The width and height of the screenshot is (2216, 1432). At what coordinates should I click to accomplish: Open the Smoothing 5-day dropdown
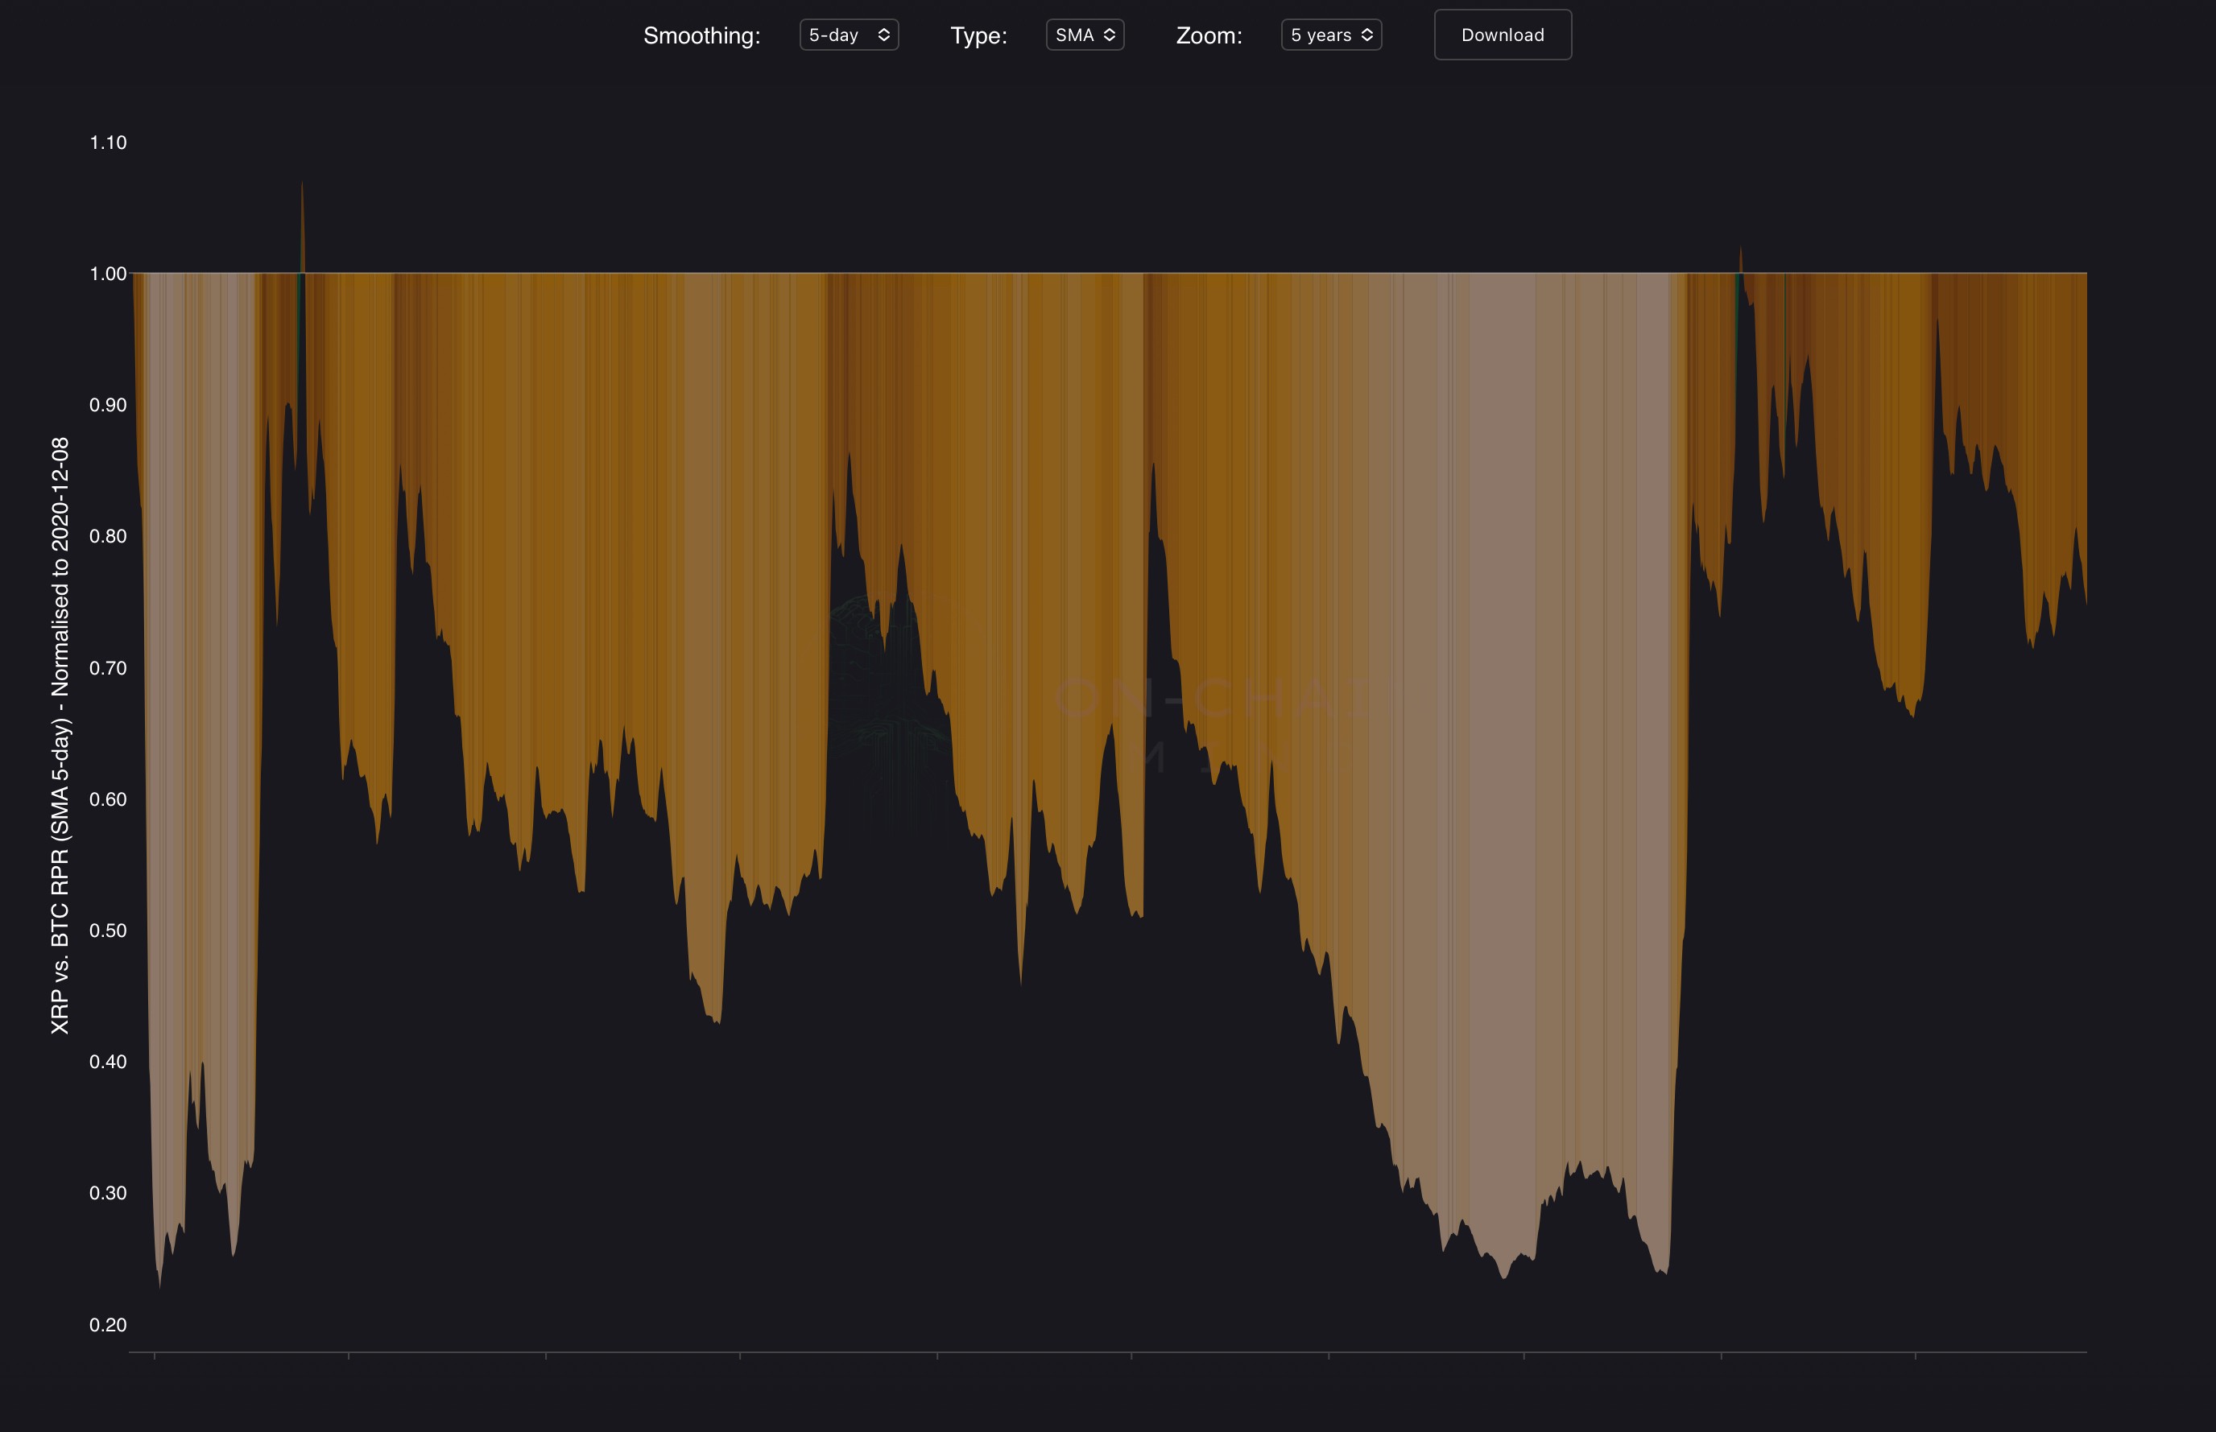coord(847,35)
